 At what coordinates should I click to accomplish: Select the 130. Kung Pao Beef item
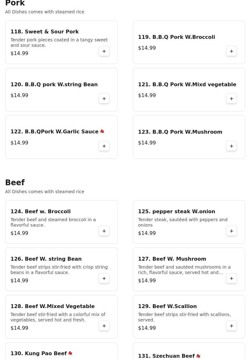tap(39, 354)
